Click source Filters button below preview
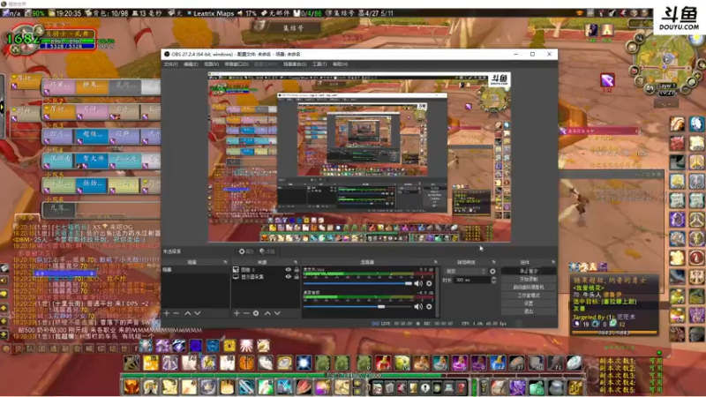This screenshot has width=706, height=397. pyautogui.click(x=267, y=251)
